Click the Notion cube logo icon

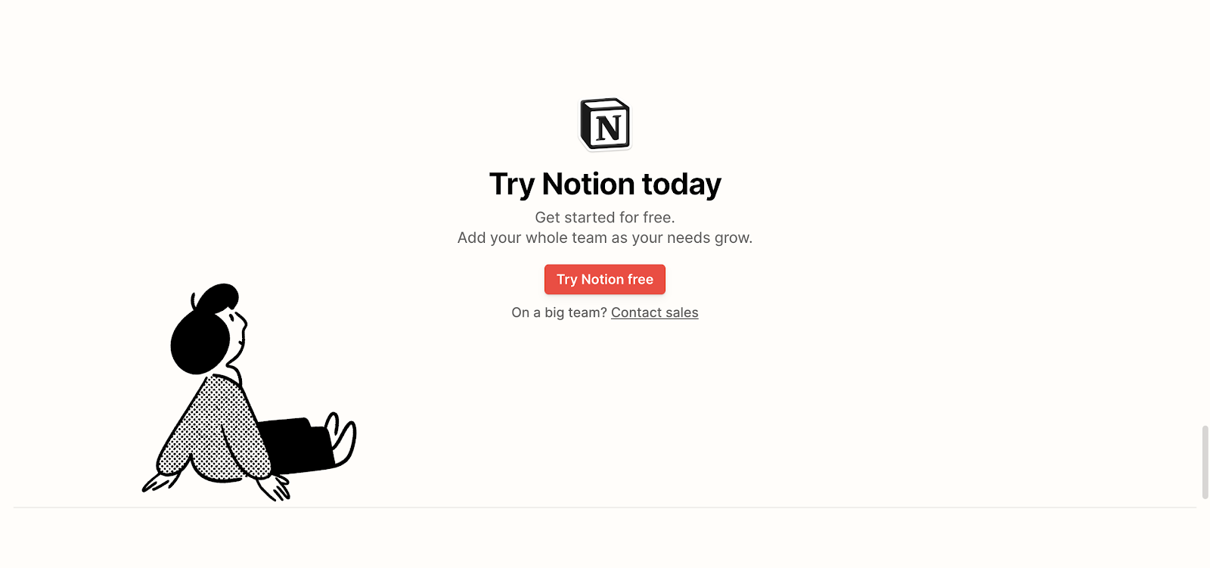point(605,124)
